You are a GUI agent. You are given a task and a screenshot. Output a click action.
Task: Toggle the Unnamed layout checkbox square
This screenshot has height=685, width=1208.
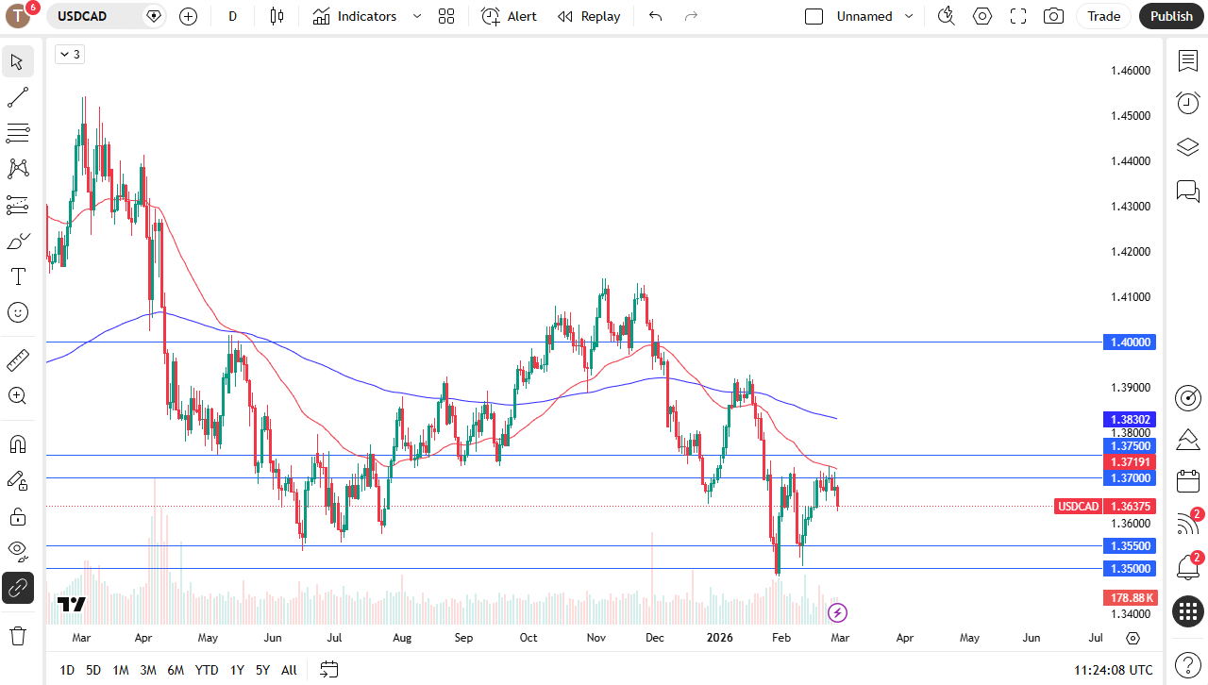coord(814,16)
